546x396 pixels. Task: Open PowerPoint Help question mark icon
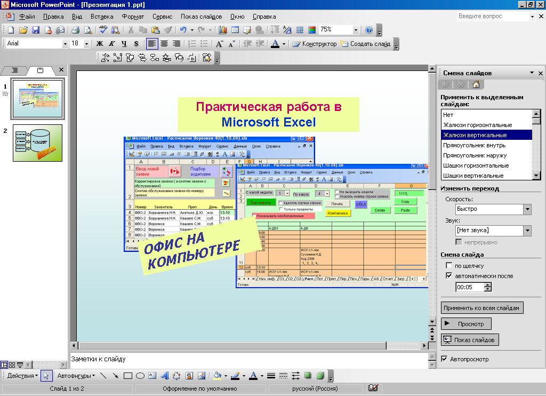369,30
